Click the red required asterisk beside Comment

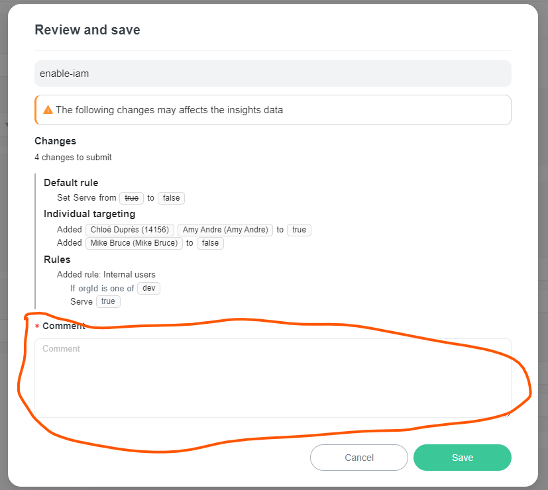point(37,326)
